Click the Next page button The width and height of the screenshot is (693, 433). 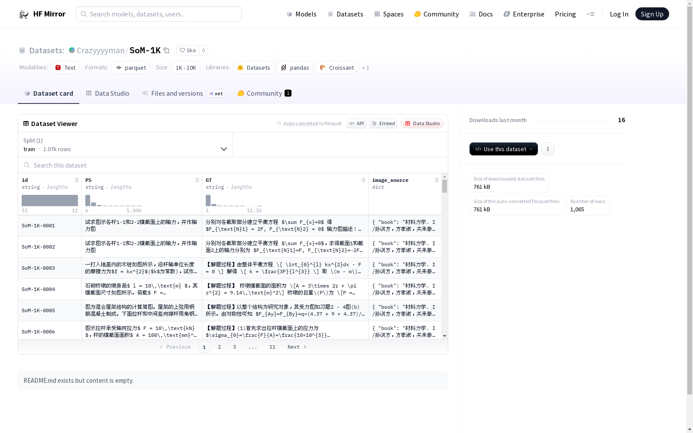point(297,347)
